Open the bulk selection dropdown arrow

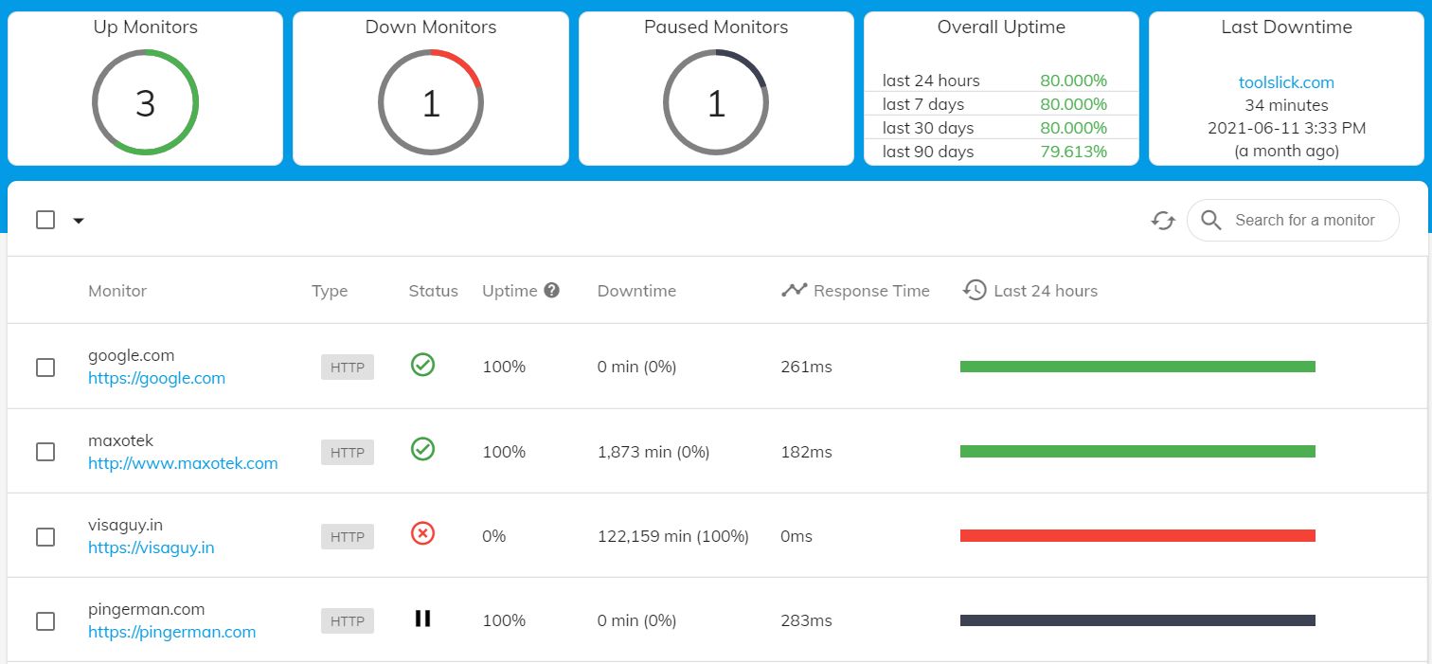pos(79,220)
